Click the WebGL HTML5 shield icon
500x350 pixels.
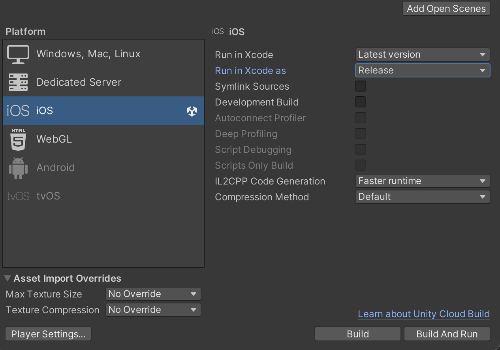[x=18, y=139]
